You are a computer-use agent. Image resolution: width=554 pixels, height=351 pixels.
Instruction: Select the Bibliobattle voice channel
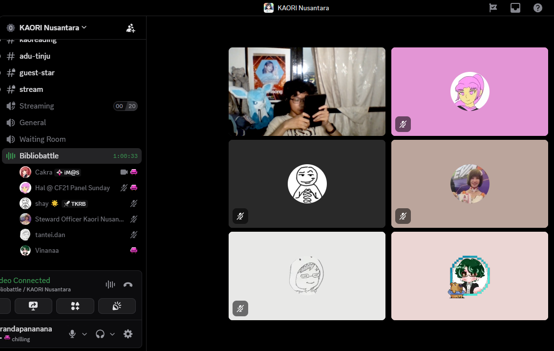coord(39,156)
